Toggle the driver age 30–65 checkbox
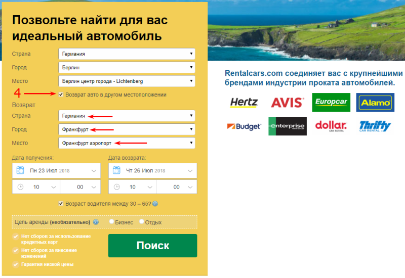The height and width of the screenshot is (278, 405). click(61, 204)
